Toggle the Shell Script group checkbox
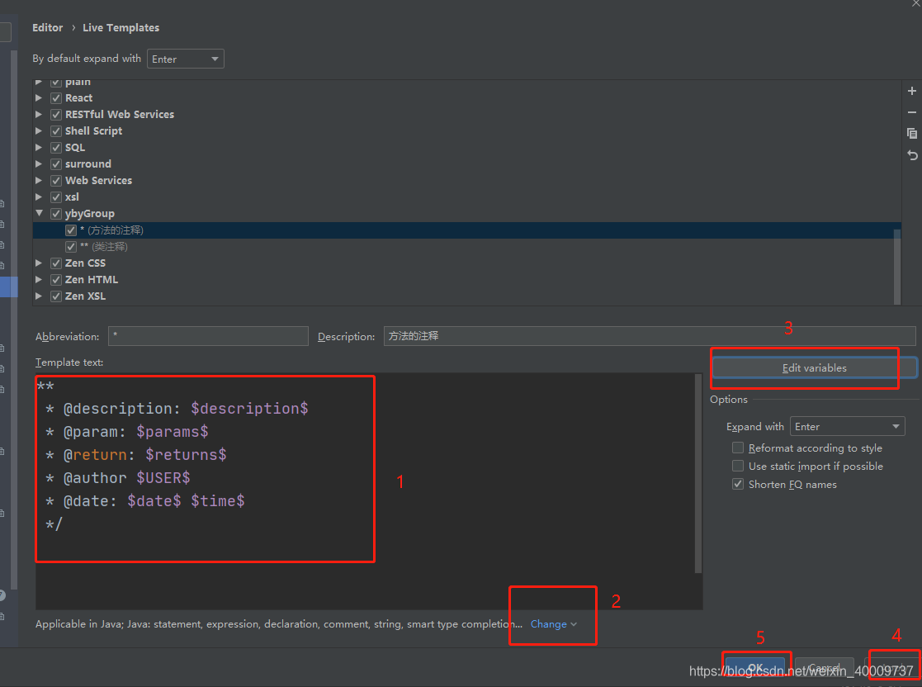This screenshot has height=687, width=922. pos(56,131)
